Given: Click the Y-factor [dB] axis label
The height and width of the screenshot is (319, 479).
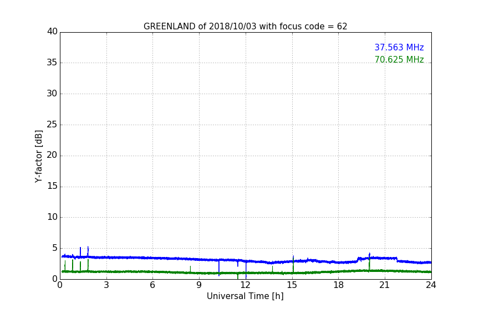Looking at the screenshot, I should click(38, 156).
